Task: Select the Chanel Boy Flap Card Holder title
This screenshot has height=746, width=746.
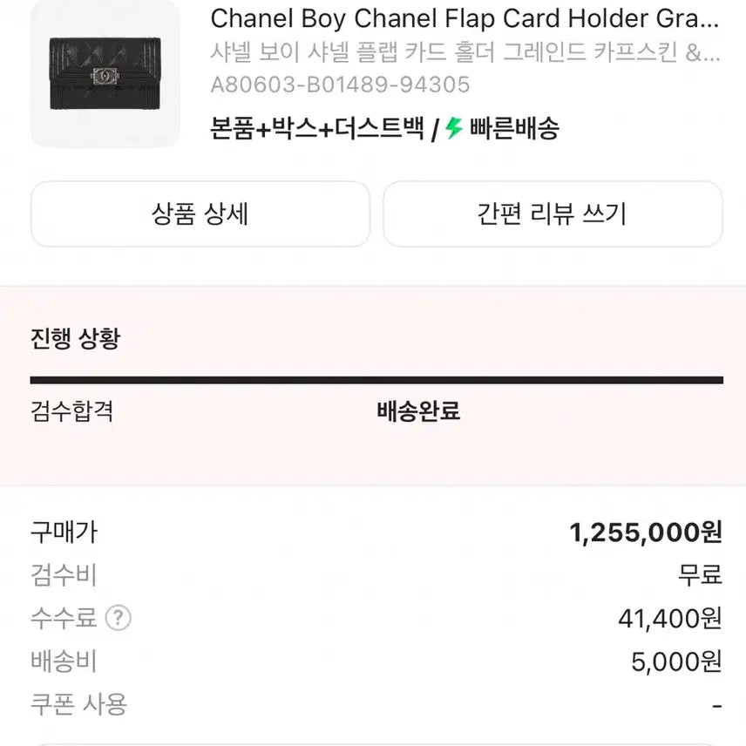Action: (x=465, y=19)
